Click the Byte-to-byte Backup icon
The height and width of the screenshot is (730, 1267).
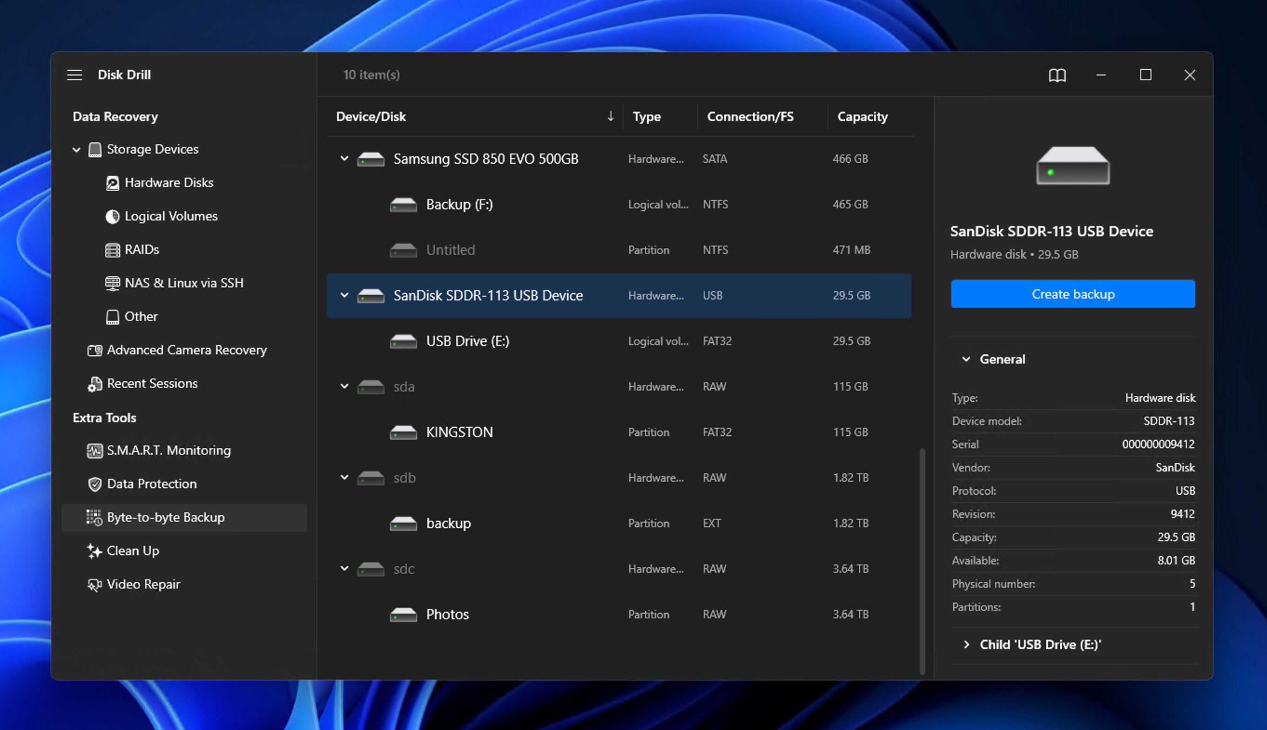(94, 518)
